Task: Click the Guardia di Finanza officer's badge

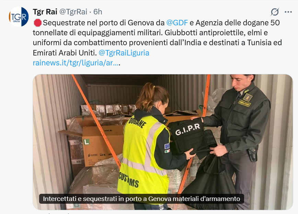Action: [x=247, y=97]
